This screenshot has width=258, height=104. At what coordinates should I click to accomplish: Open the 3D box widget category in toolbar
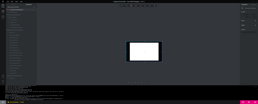(x=150, y=6)
